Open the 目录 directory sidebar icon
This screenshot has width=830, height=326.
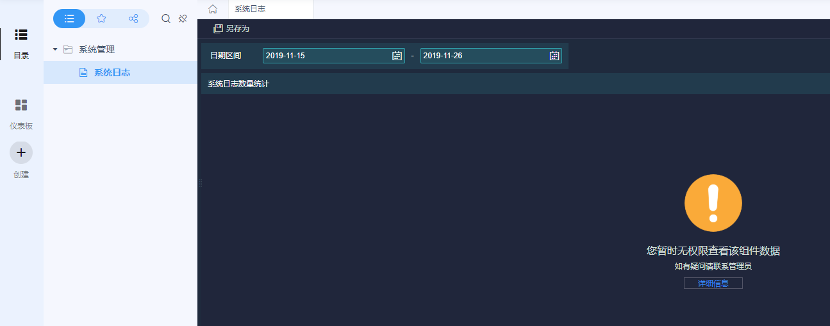tap(21, 35)
